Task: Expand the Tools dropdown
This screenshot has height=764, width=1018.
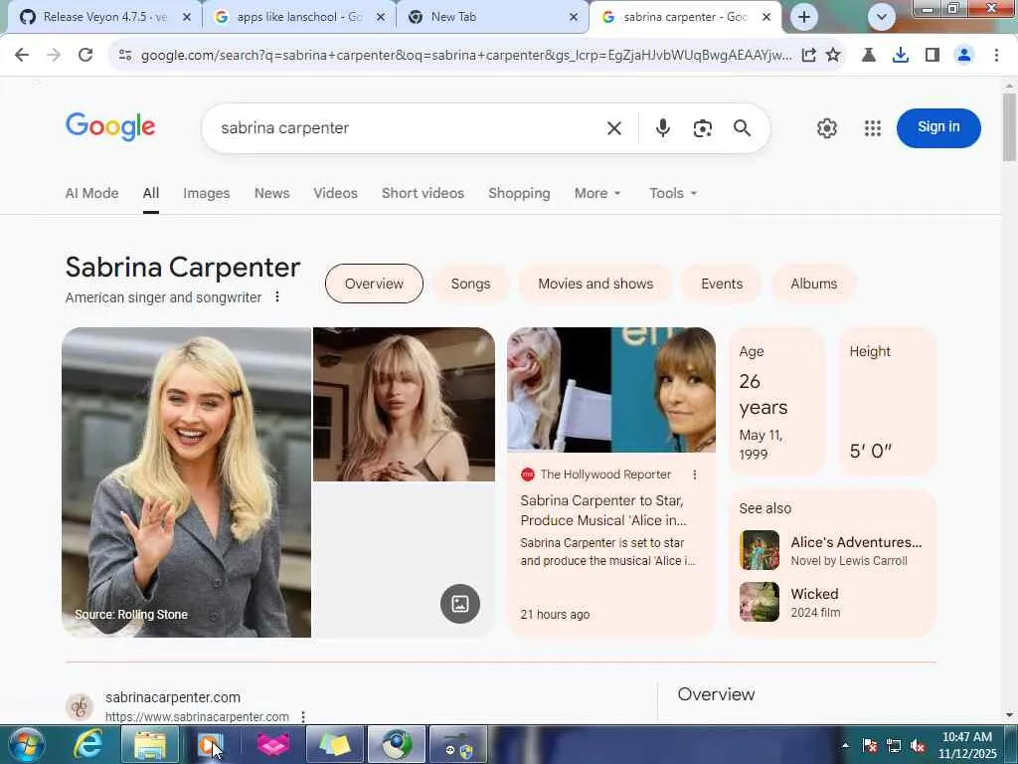Action: [x=673, y=194]
